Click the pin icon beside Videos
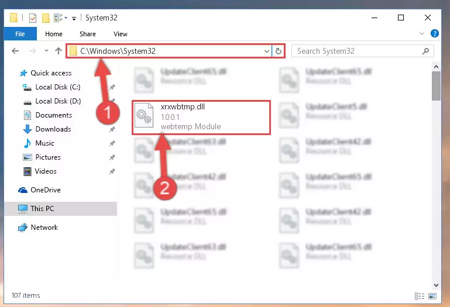Screen dimensions: 450x307 point(112,171)
